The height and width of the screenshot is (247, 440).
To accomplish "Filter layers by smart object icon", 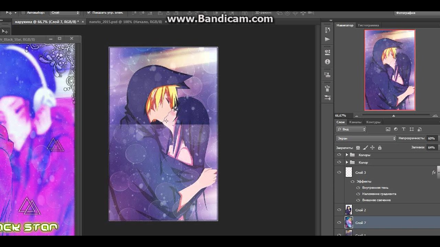I will [419, 129].
